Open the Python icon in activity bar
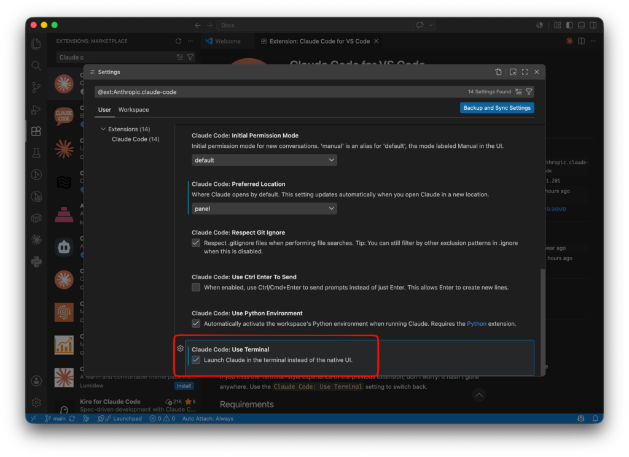629x457 pixels. pos(36,261)
